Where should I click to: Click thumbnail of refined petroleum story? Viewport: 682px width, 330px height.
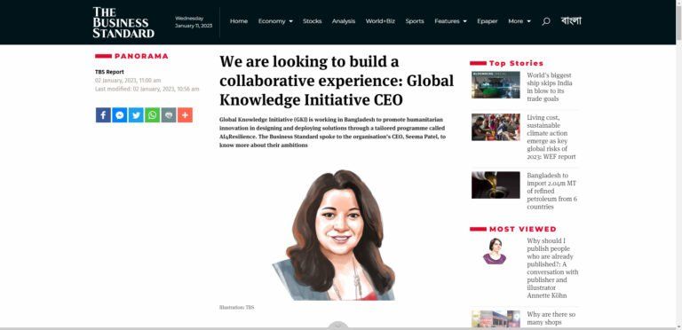[x=496, y=185]
